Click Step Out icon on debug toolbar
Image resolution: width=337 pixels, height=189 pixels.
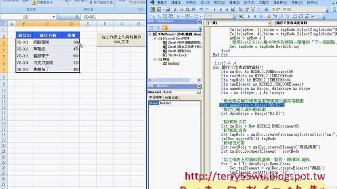[287, 16]
